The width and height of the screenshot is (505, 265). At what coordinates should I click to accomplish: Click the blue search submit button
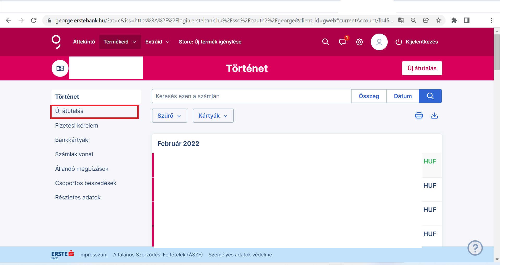point(430,96)
